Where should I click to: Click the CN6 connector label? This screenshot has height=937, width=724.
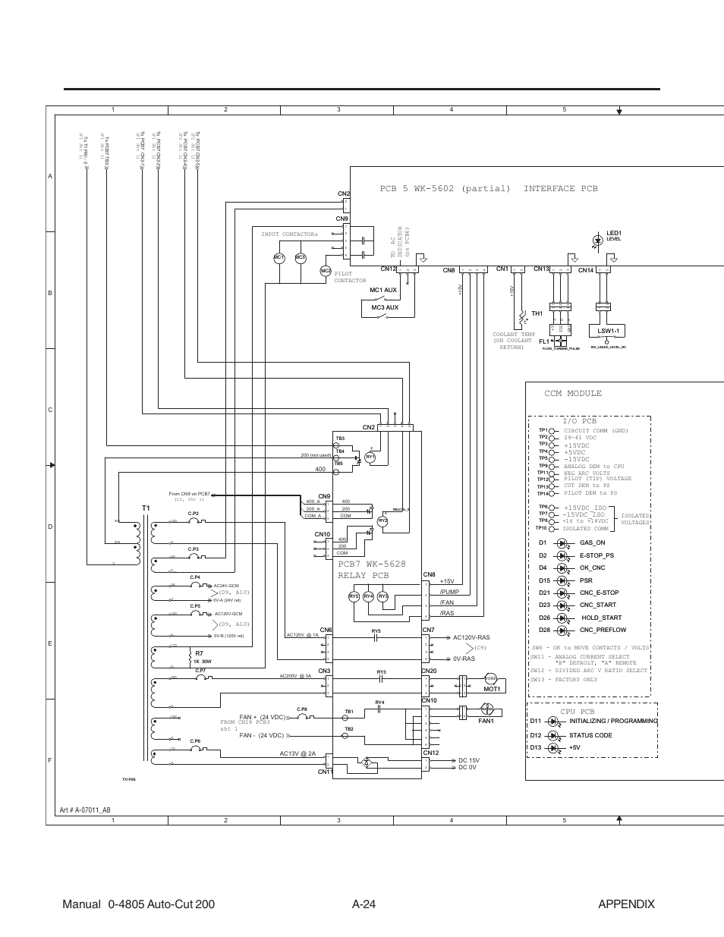pyautogui.click(x=326, y=630)
